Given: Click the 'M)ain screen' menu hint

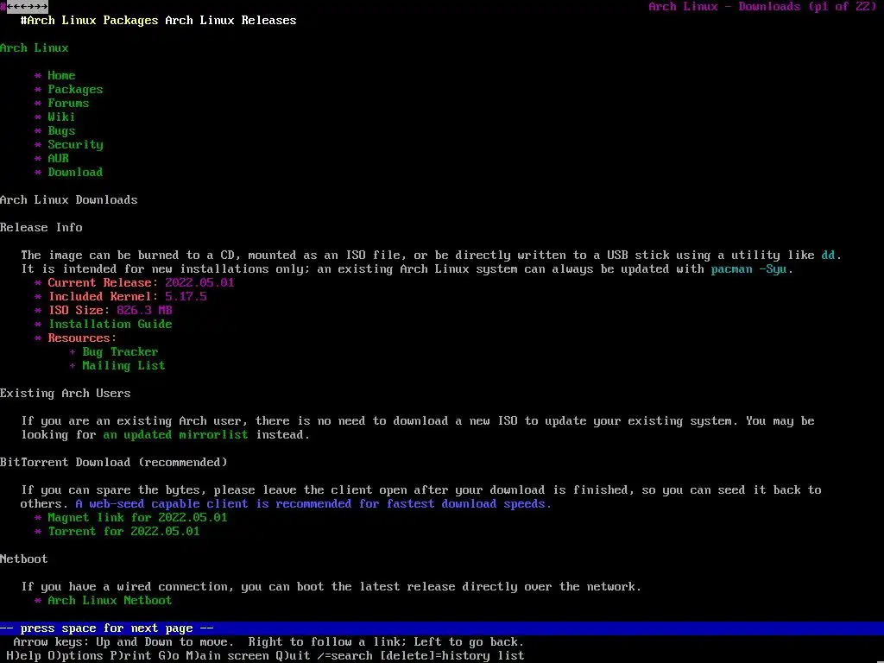Looking at the screenshot, I should pos(227,656).
